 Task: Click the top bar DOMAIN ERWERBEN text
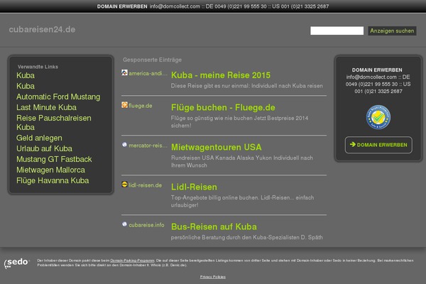click(x=122, y=6)
